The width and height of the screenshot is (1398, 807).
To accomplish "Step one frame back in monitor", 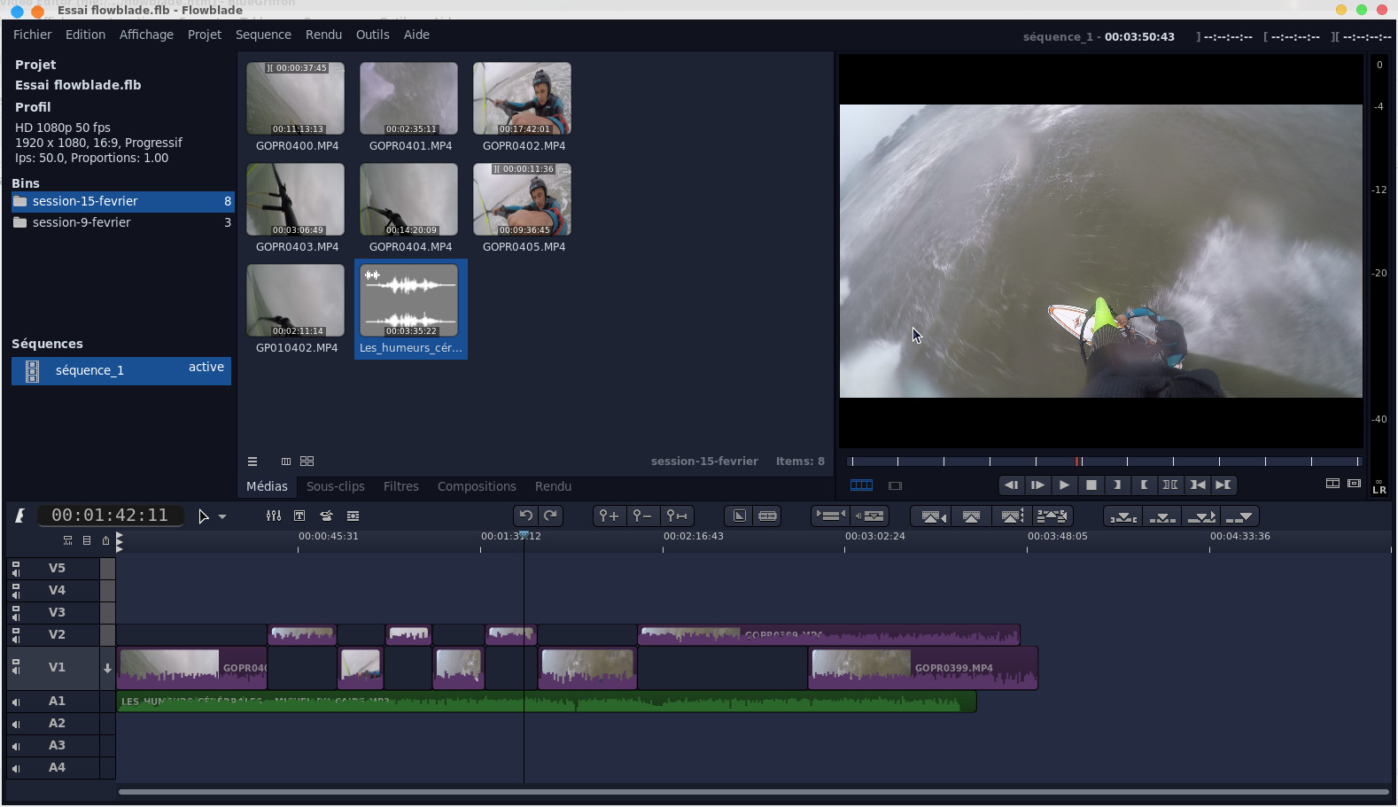I will (1011, 485).
